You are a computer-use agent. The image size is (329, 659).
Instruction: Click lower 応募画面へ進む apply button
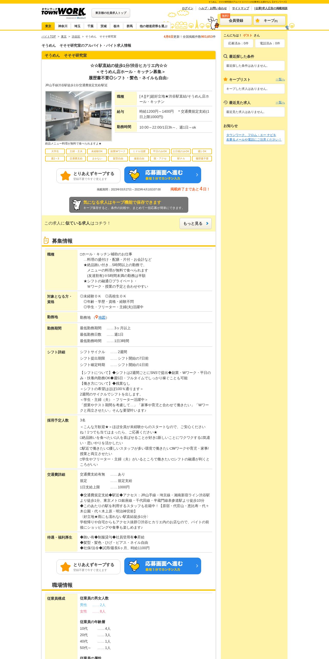tap(163, 566)
